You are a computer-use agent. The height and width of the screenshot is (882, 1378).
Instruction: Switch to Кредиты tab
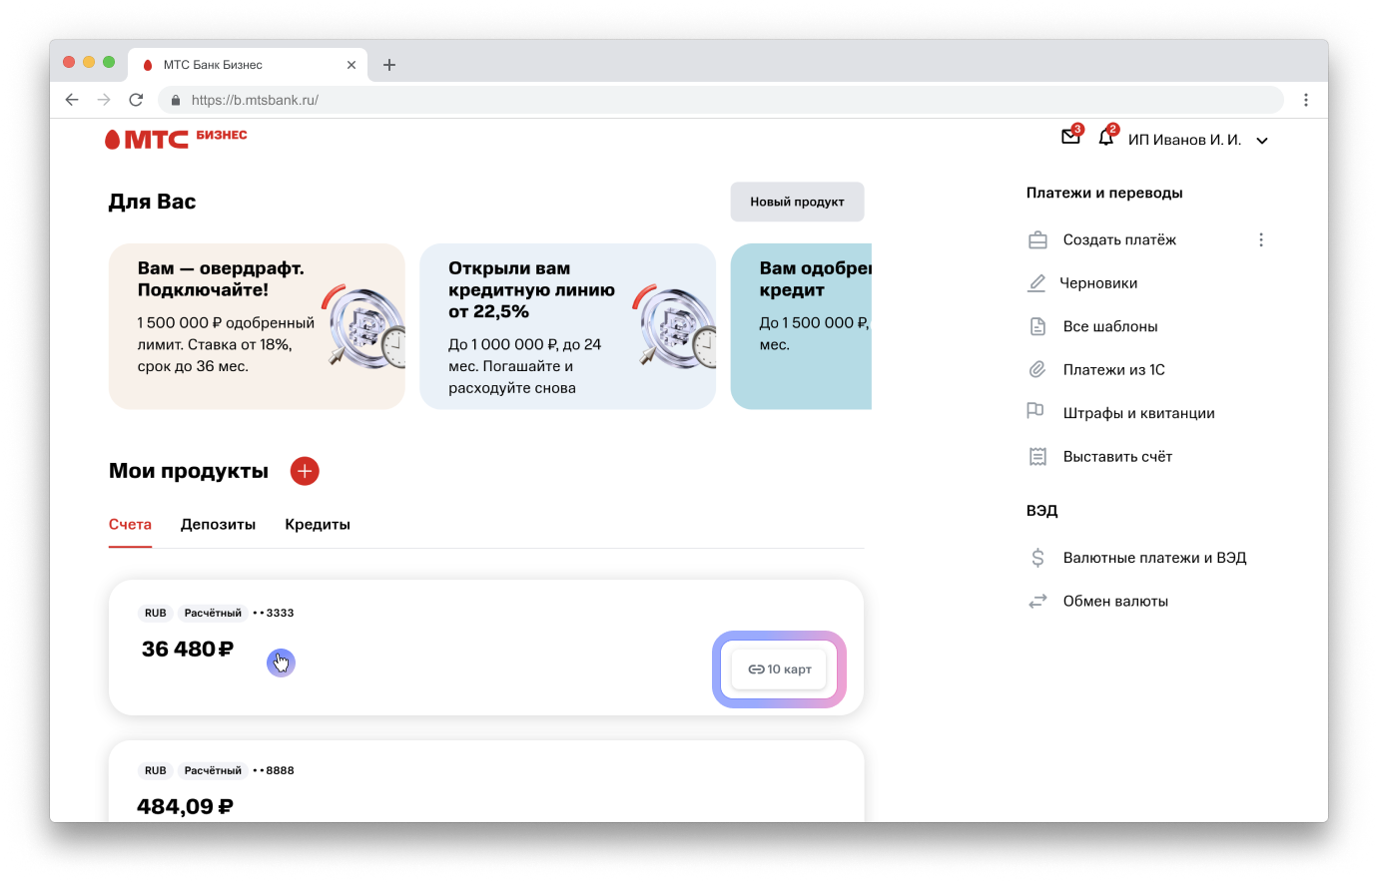point(318,524)
